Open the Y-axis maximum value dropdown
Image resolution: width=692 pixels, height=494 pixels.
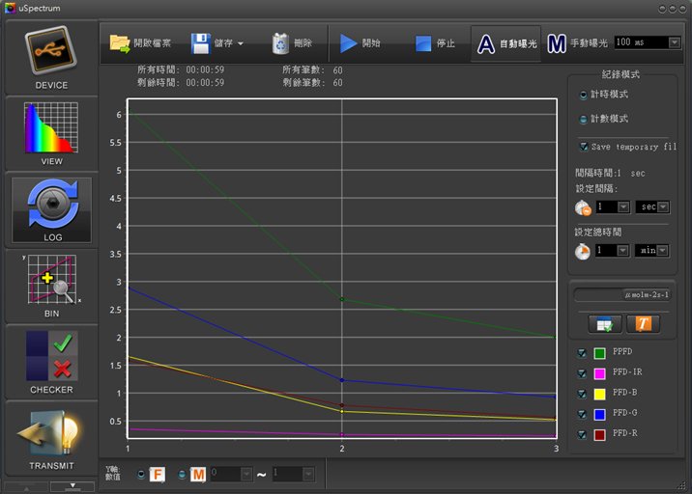pyautogui.click(x=308, y=474)
